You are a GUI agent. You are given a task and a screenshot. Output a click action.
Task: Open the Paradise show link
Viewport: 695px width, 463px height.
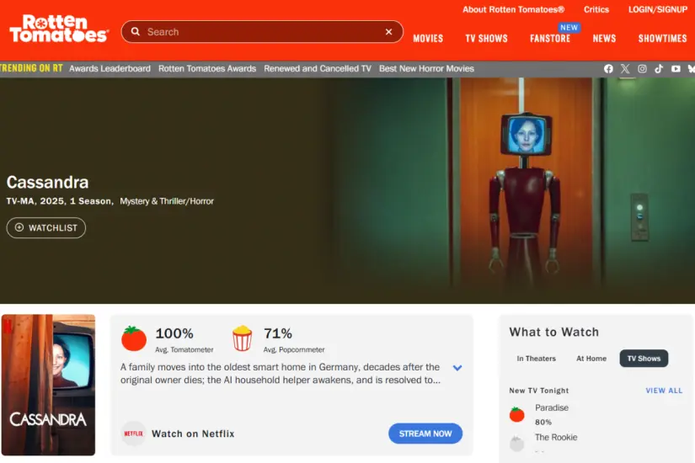pyautogui.click(x=552, y=407)
